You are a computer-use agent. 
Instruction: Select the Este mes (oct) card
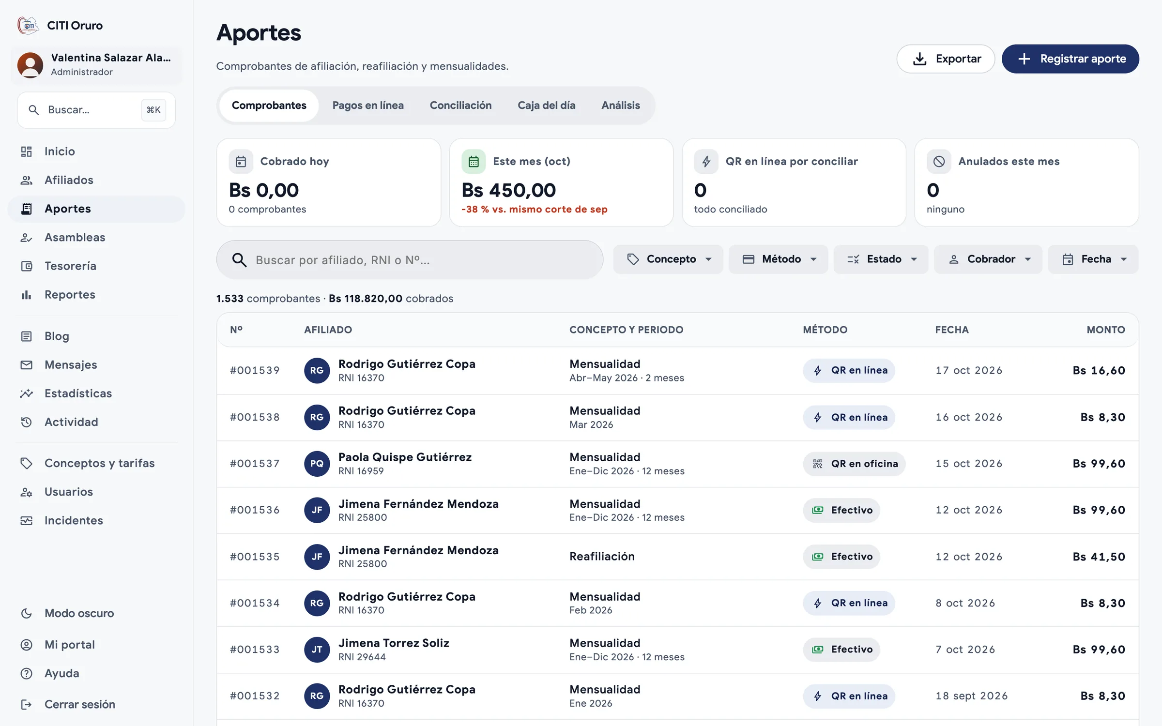click(x=561, y=182)
